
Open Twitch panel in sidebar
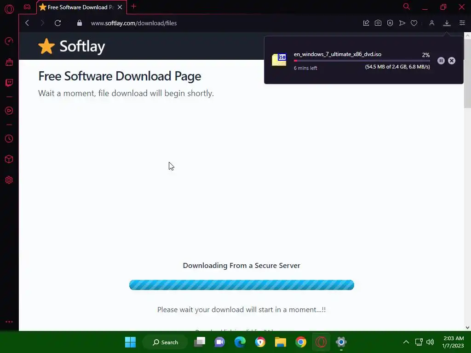(9, 83)
